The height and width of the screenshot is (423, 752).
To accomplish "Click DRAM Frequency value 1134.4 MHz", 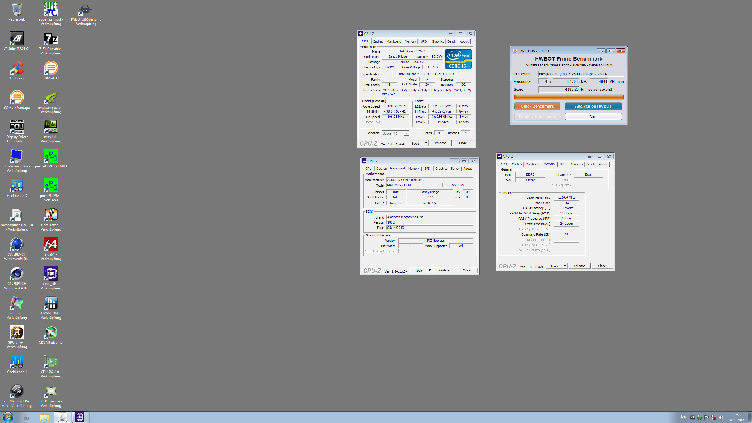I will 566,198.
